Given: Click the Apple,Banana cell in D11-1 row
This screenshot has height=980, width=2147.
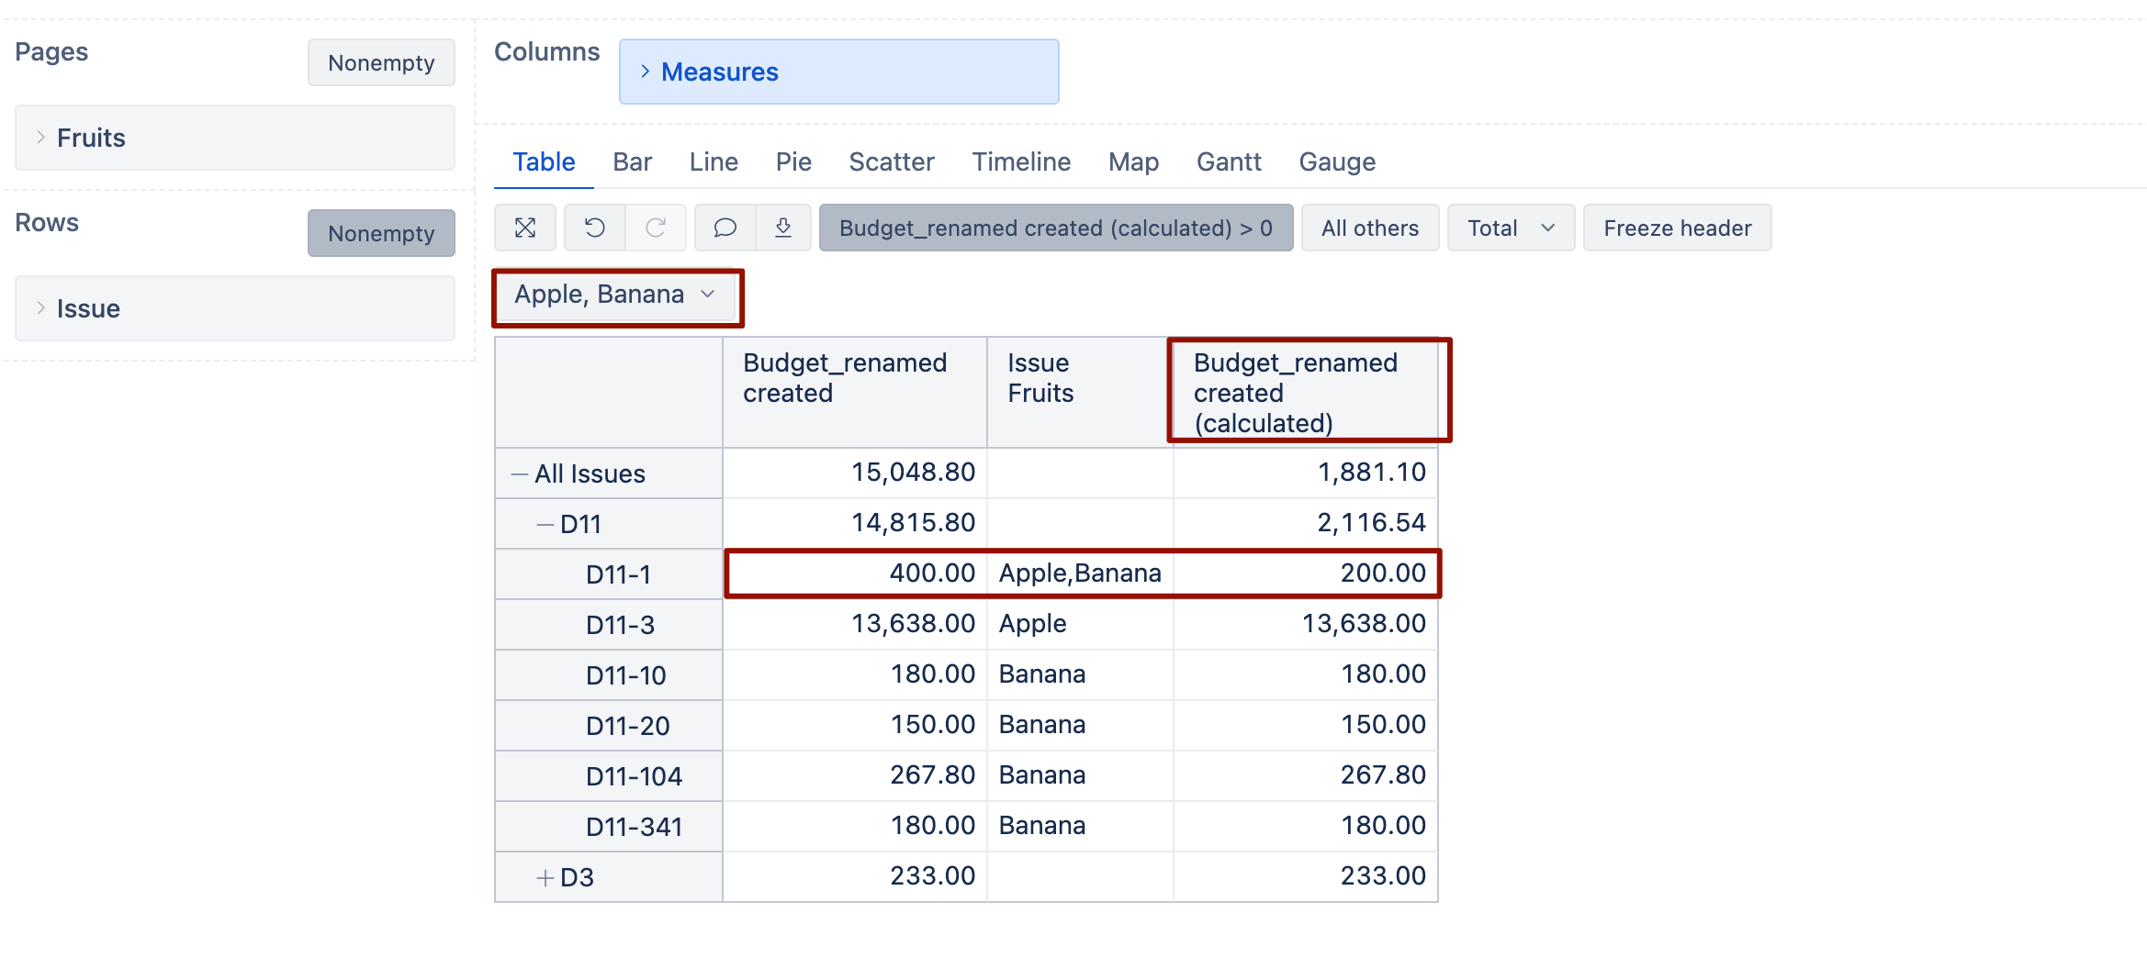Looking at the screenshot, I should click(1080, 574).
